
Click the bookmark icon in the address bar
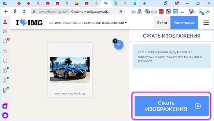(x=121, y=12)
